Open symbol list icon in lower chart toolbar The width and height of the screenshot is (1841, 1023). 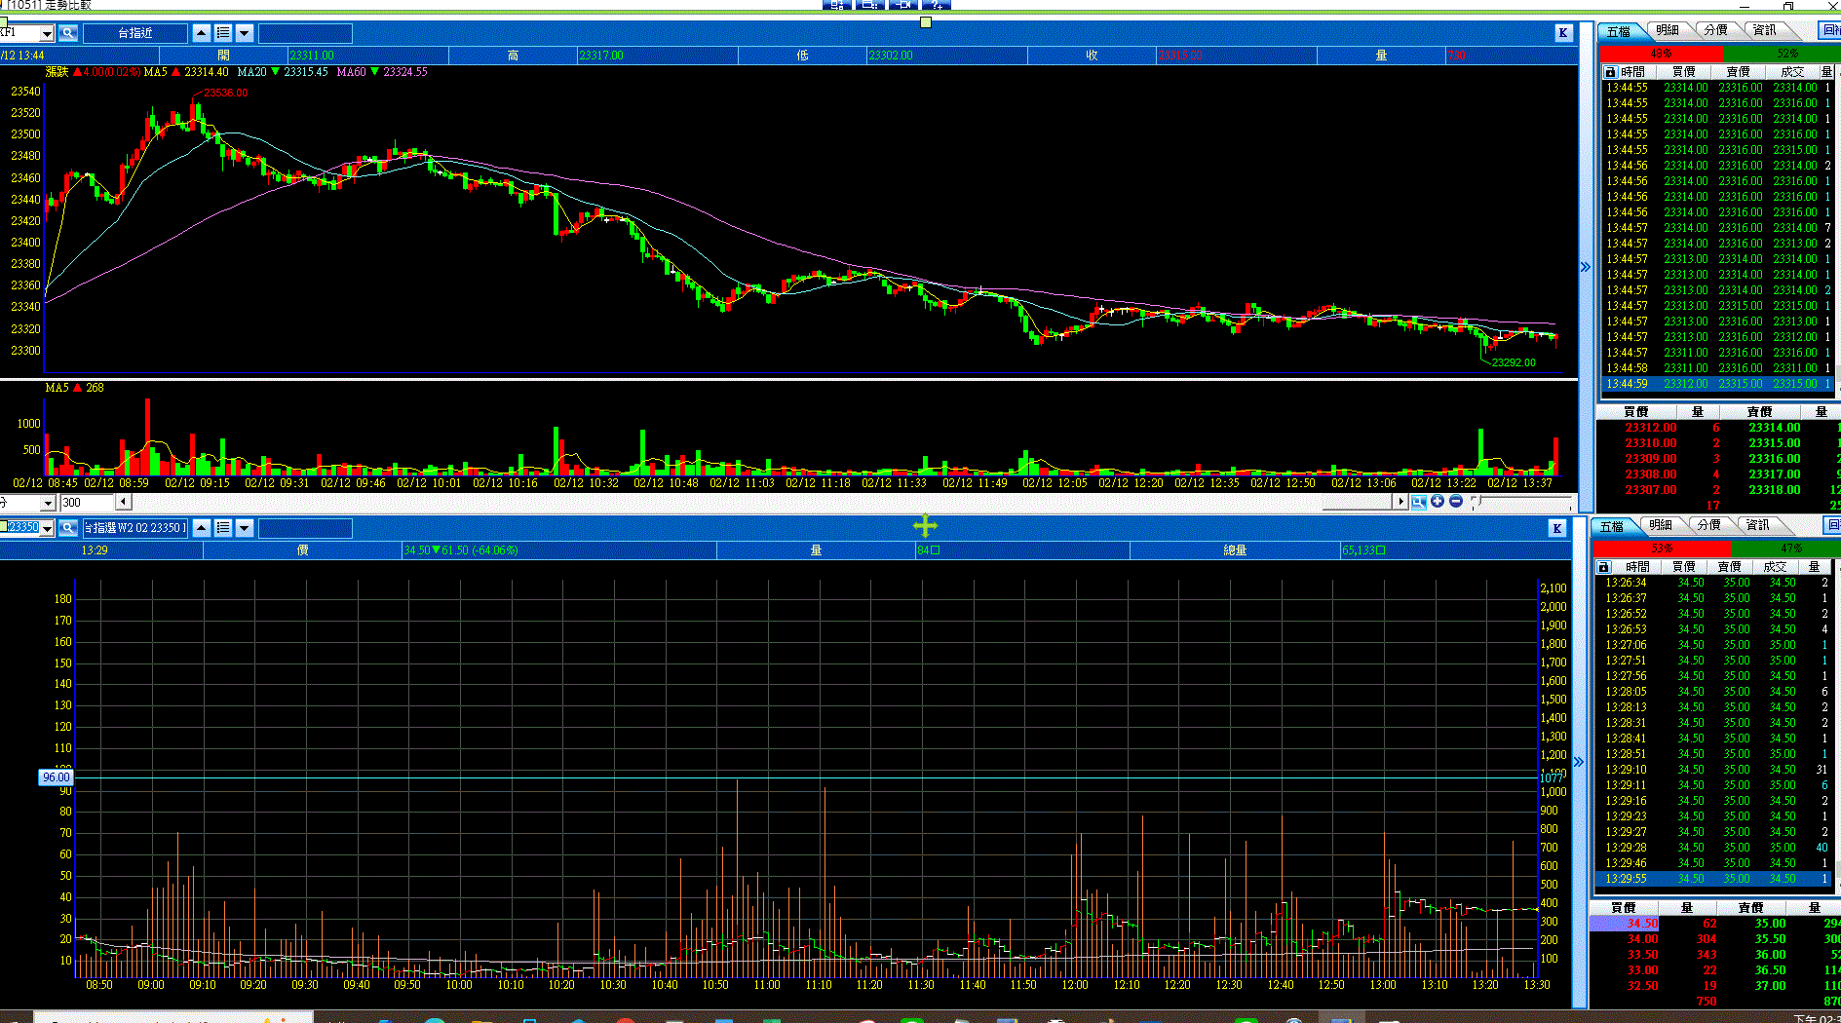pos(223,528)
